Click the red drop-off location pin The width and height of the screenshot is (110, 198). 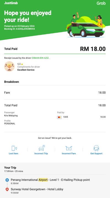tap(7, 189)
